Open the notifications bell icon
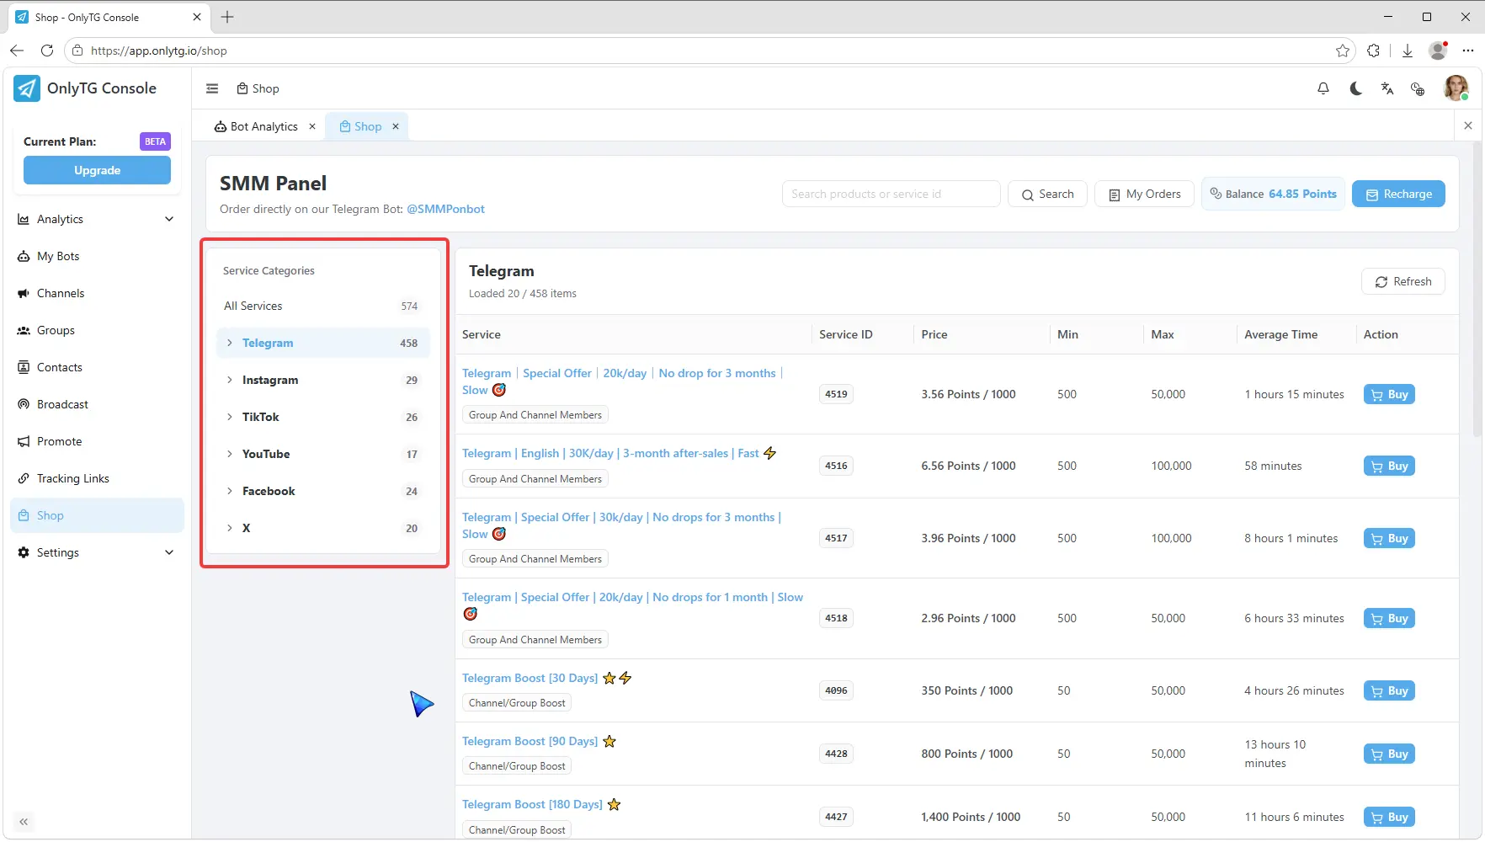1485x842 pixels. (x=1323, y=88)
